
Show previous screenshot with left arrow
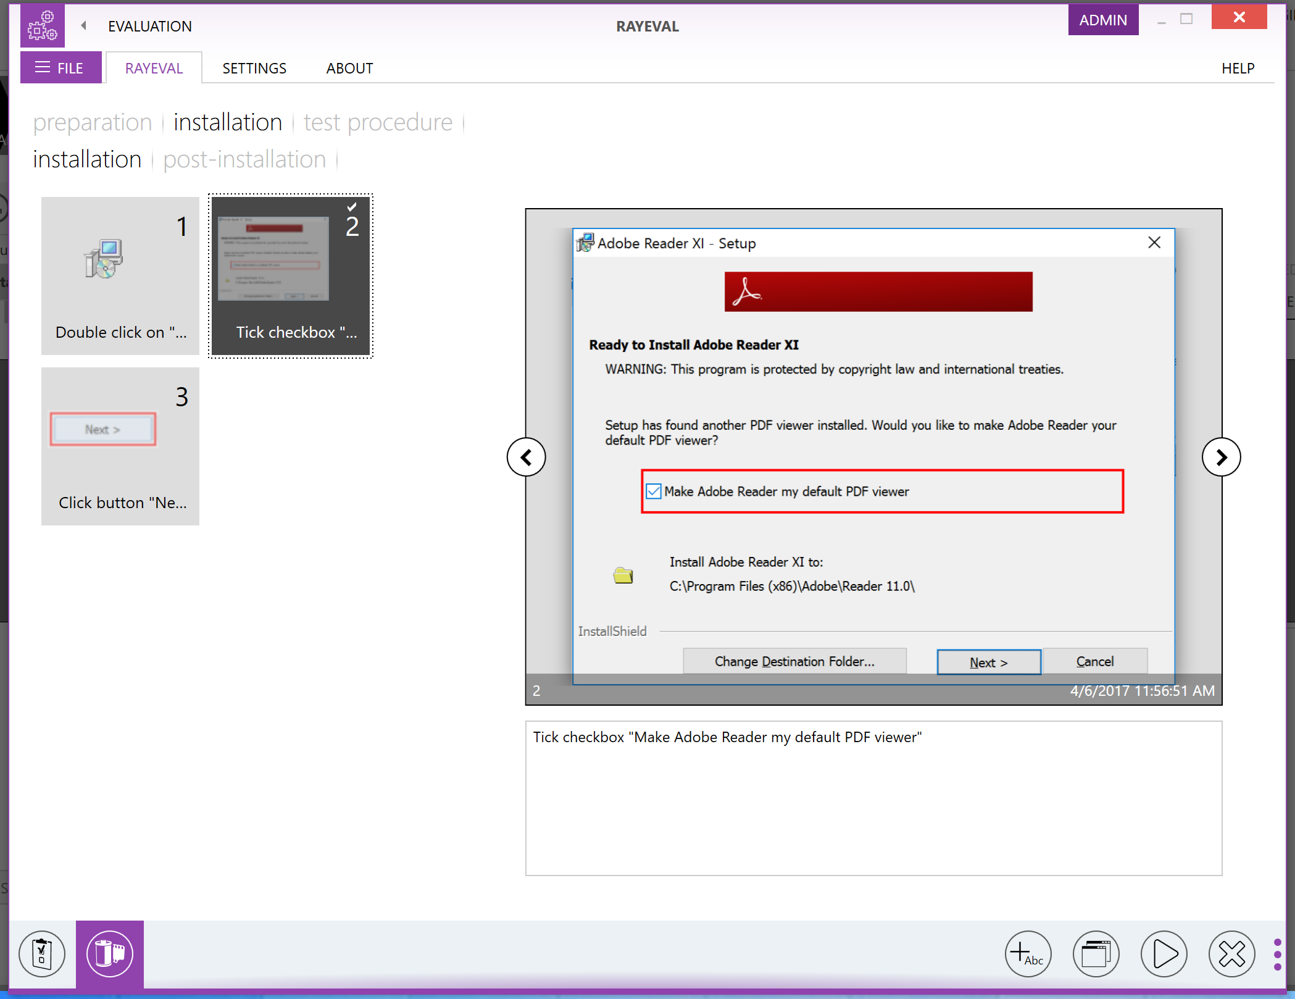pyautogui.click(x=526, y=457)
